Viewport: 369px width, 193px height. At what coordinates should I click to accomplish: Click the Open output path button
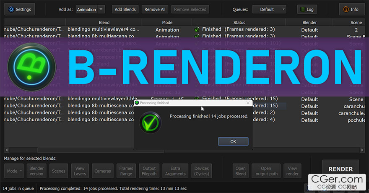(x=266, y=171)
